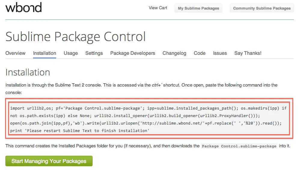Image resolution: width=302 pixels, height=174 pixels.
Task: View the Changelog tab
Action: (x=174, y=53)
